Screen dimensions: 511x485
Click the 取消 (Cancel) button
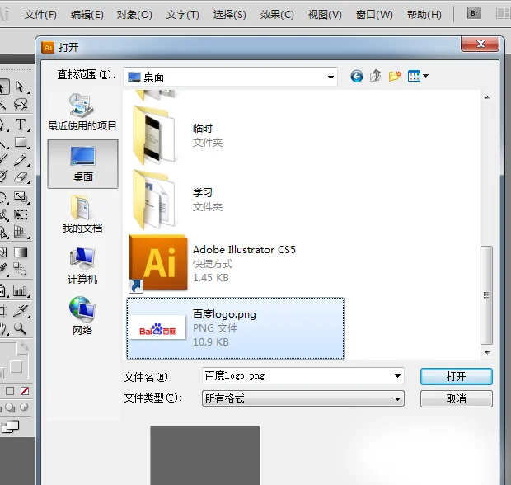(457, 398)
